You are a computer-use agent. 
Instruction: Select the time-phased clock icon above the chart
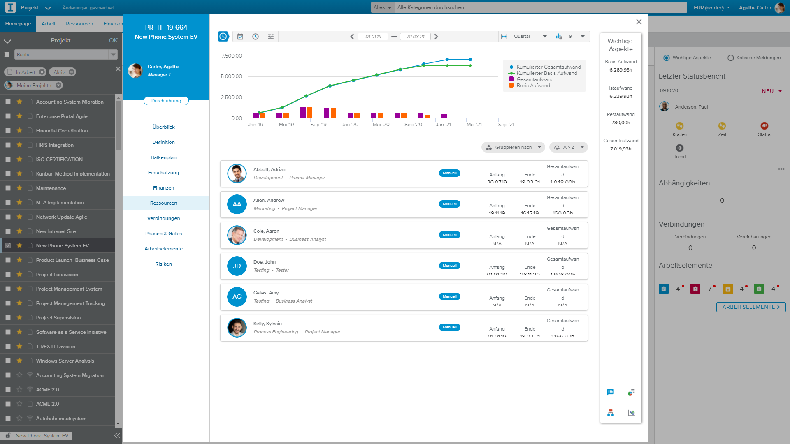pos(223,36)
